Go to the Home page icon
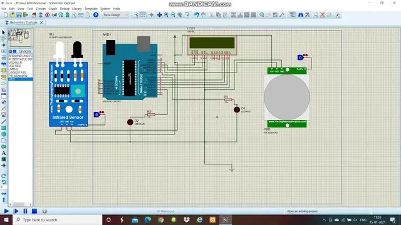The height and width of the screenshot is (225, 401). [34, 15]
